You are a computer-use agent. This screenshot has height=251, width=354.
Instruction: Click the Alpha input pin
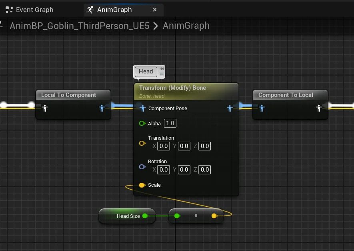(142, 123)
